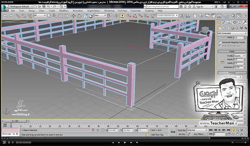Toggle the Percent Snap icon
Image resolution: width=250 pixels, height=146 pixels.
141,16
